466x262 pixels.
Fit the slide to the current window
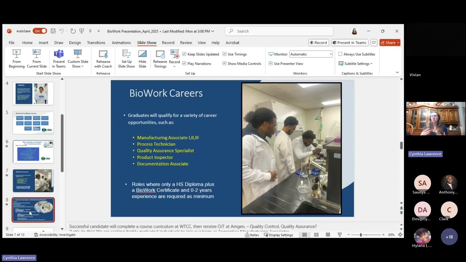coord(400,235)
